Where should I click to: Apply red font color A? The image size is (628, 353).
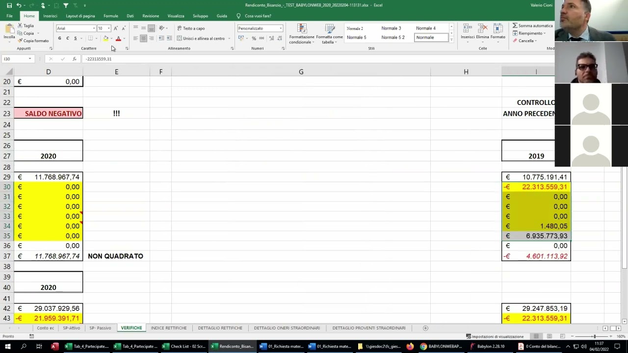tap(118, 38)
